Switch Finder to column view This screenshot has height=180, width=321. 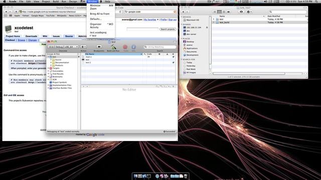[224, 12]
